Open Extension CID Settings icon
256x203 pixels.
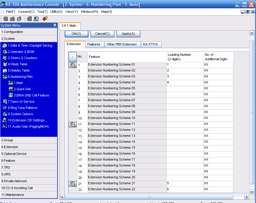point(5,120)
